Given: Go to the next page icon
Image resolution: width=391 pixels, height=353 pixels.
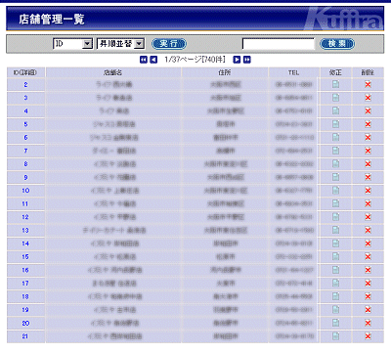Looking at the screenshot, I should point(237,60).
